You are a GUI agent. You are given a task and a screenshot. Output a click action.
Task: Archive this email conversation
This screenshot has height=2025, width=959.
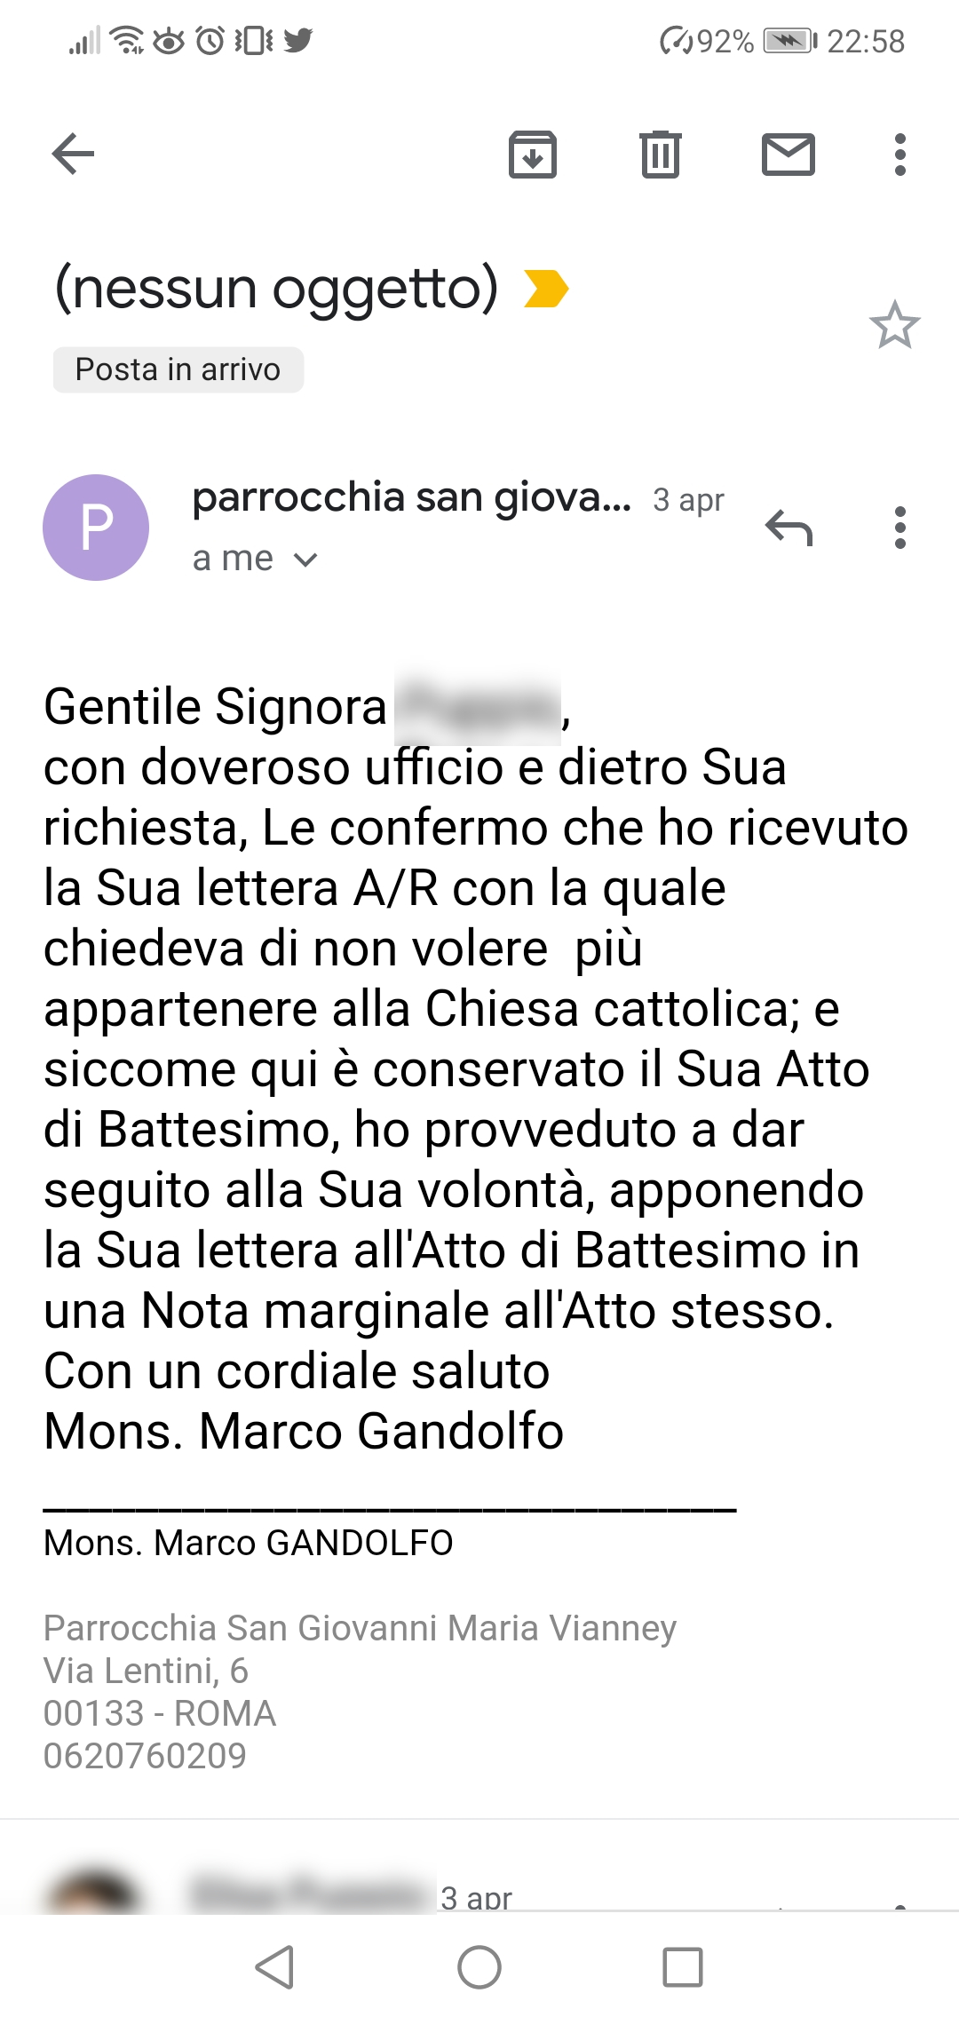point(533,155)
